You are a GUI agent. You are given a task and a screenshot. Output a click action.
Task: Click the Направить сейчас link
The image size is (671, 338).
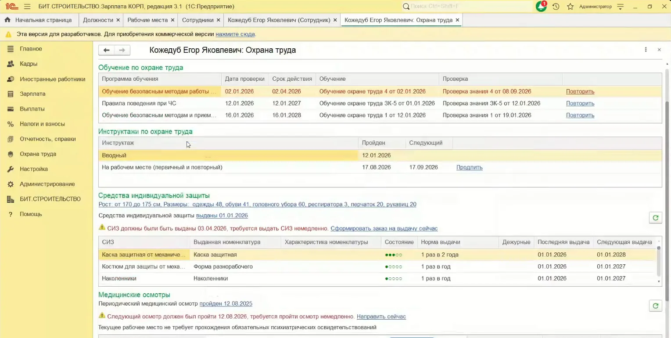tap(381, 316)
